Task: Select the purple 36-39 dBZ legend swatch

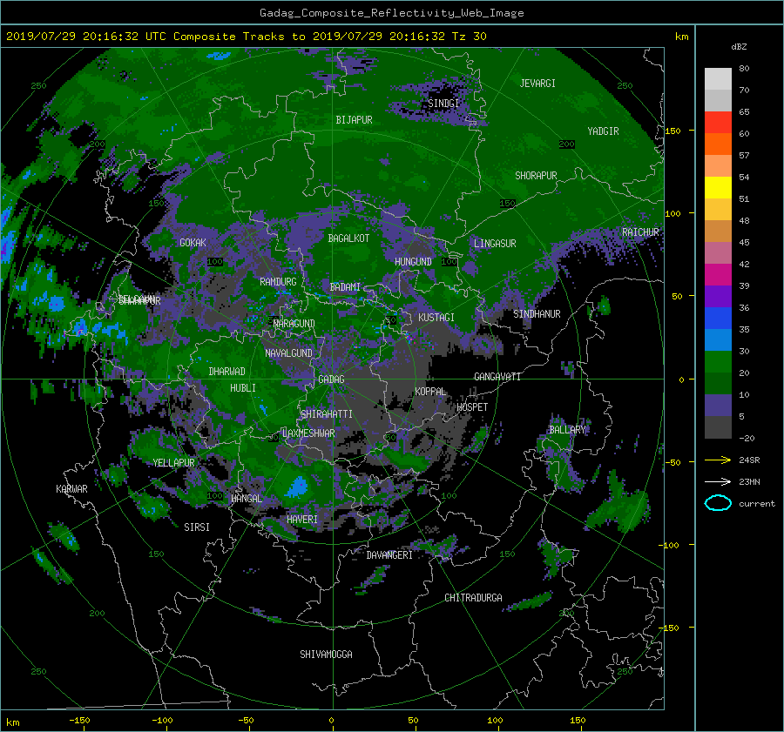Action: [718, 297]
